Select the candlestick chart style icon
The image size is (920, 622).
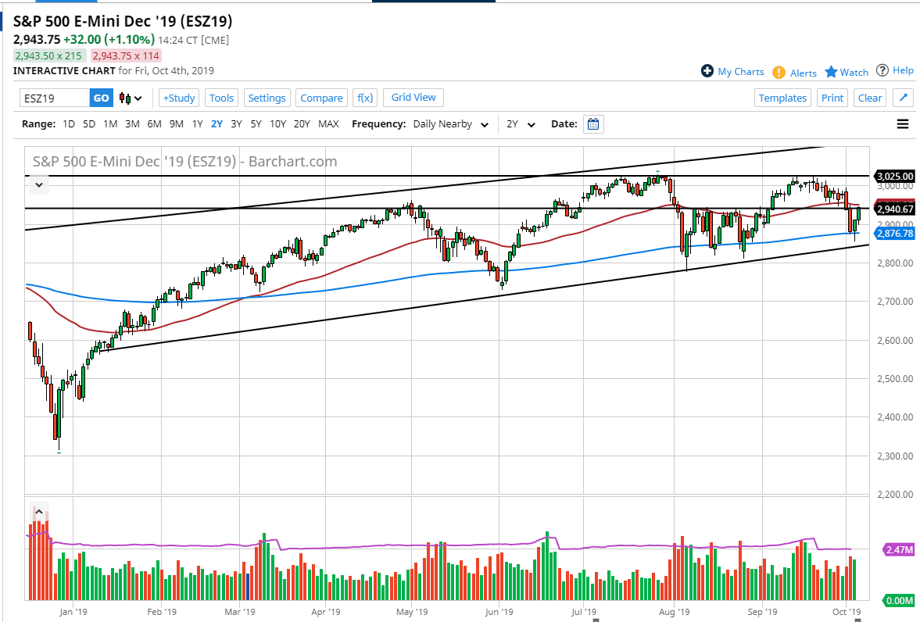[x=123, y=98]
